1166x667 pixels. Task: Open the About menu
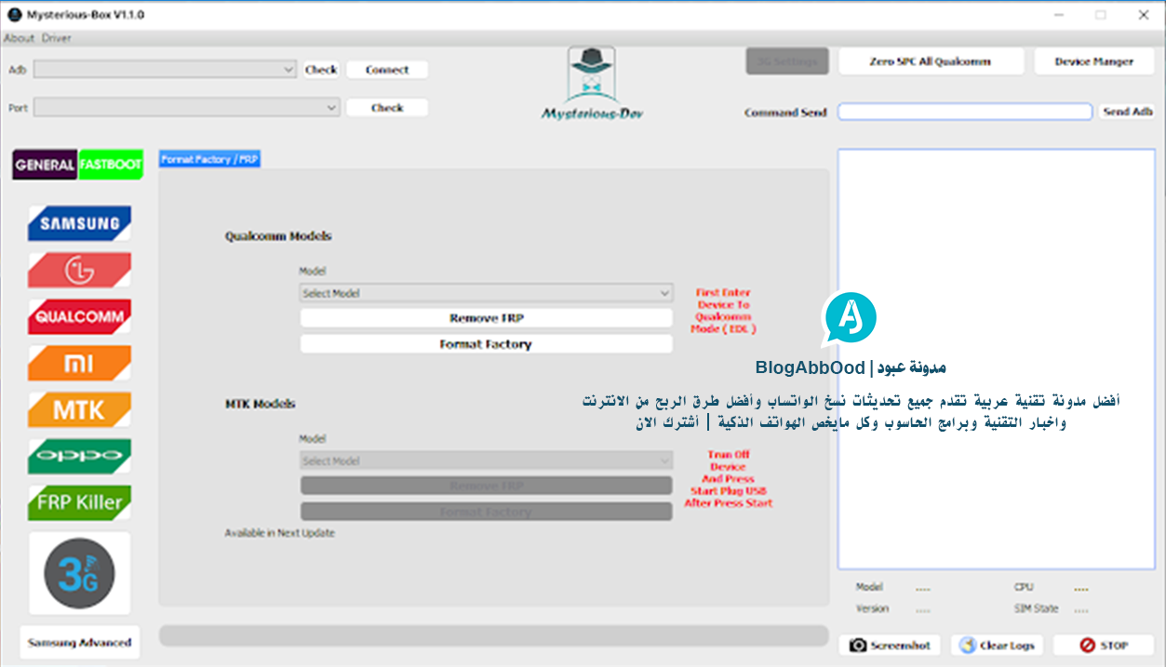(19, 38)
